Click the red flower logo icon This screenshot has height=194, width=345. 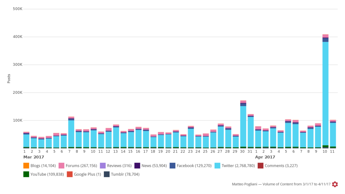coord(335,184)
